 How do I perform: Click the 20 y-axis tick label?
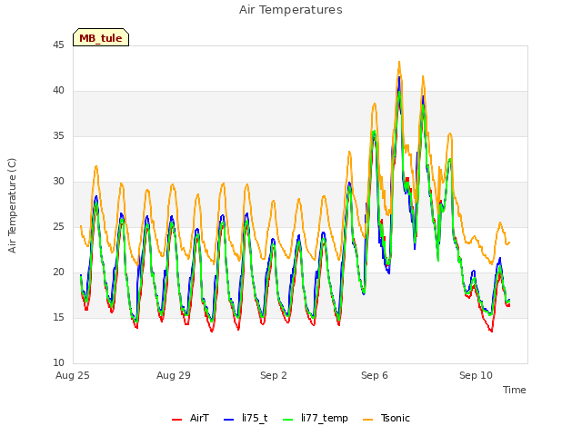(58, 272)
